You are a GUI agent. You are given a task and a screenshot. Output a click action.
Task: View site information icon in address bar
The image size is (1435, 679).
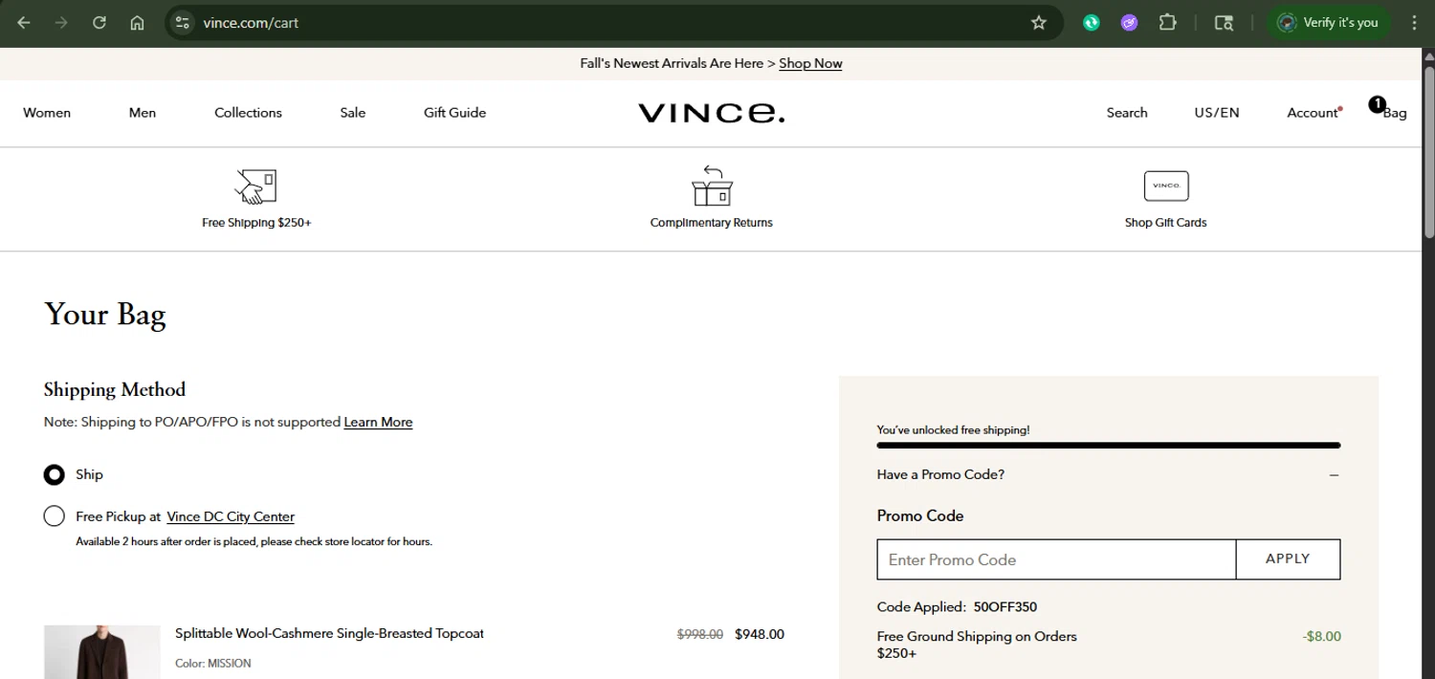[183, 22]
